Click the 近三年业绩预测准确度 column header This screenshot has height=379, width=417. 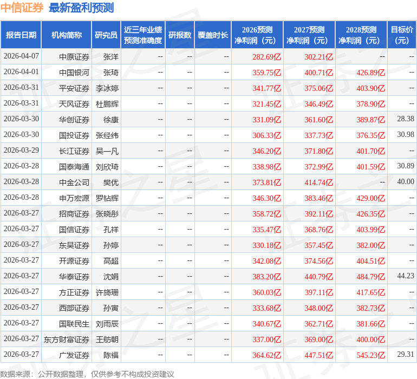[x=143, y=35]
